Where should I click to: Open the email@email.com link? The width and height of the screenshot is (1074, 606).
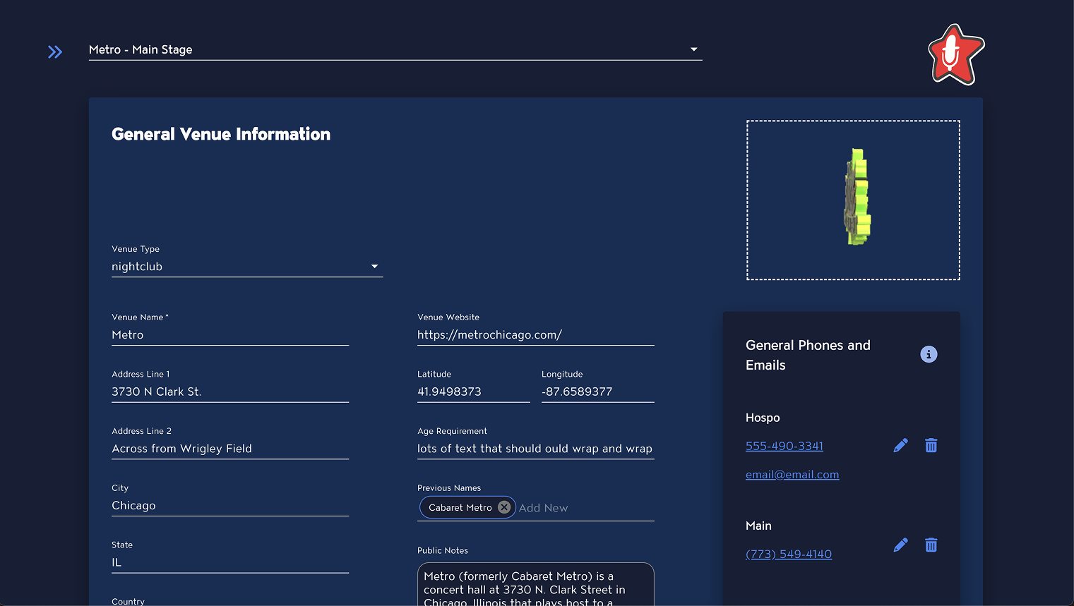click(x=792, y=475)
